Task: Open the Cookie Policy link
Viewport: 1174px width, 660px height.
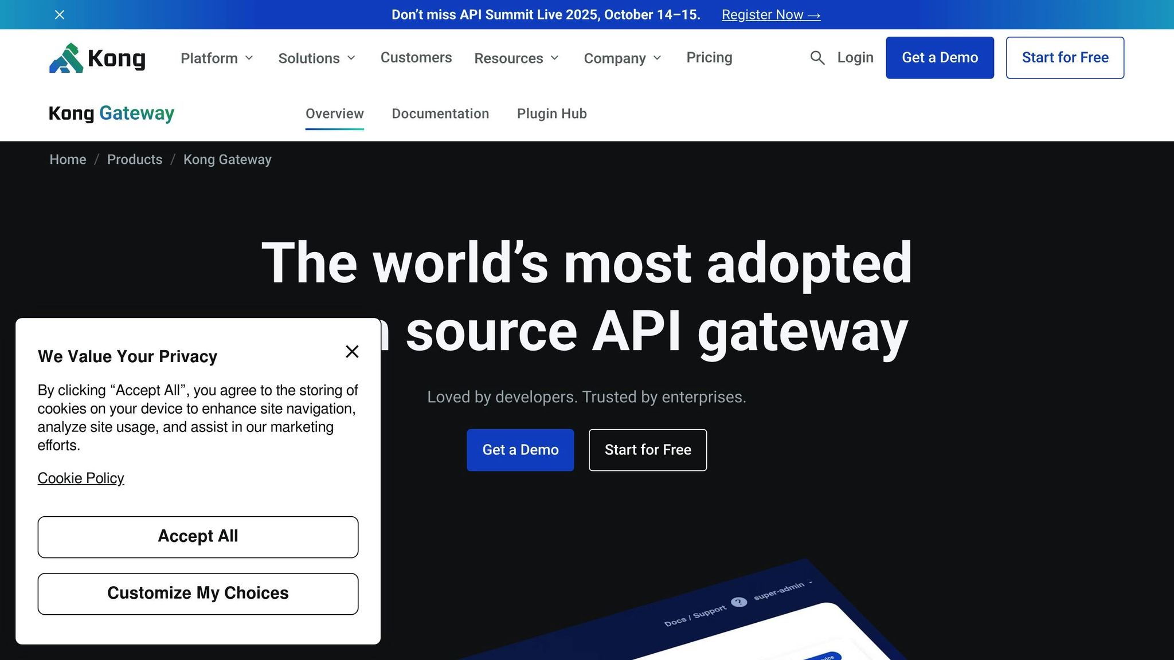Action: click(x=81, y=478)
